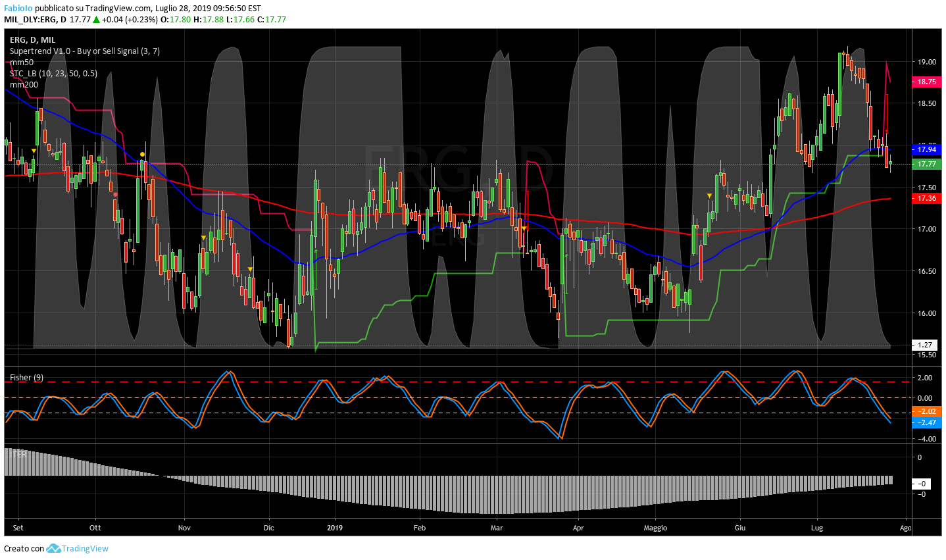Viewport: 946px width, 560px height.
Task: Click the blue 17.94 price label
Action: 926,149
